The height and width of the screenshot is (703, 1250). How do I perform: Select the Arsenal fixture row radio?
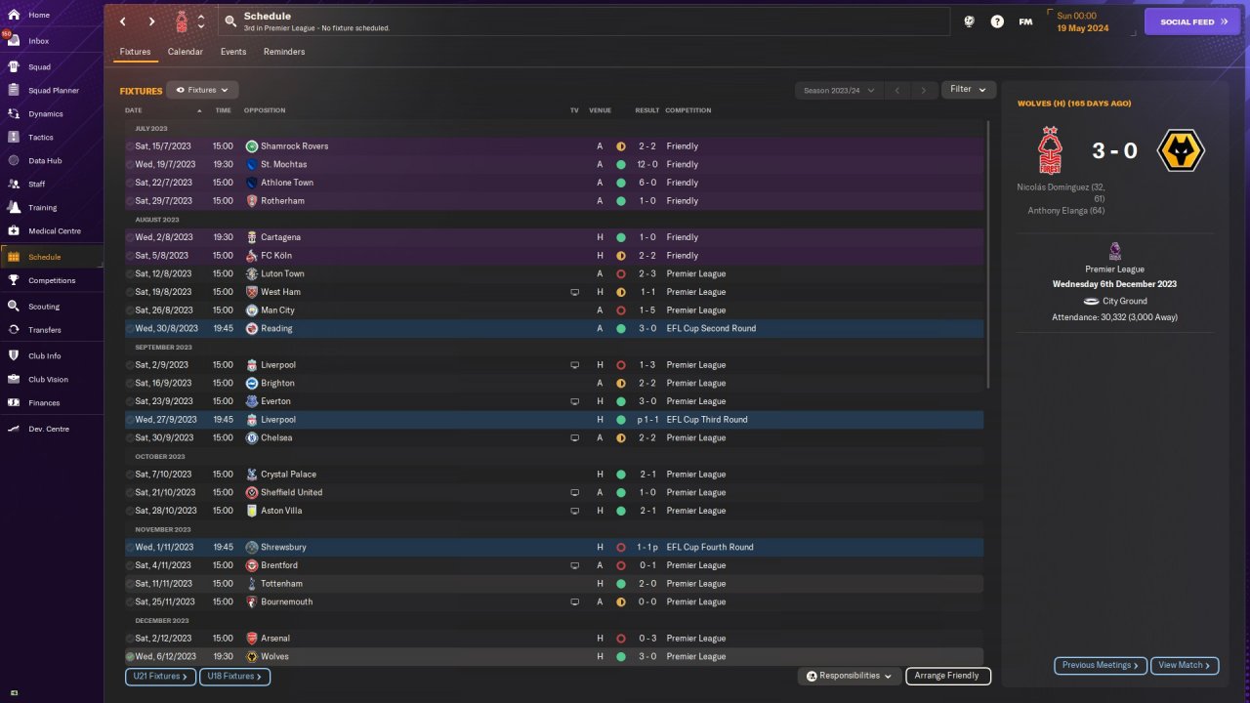tap(130, 639)
